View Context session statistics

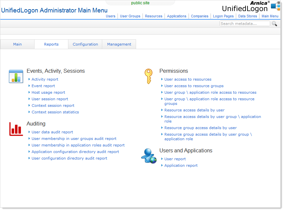point(55,112)
